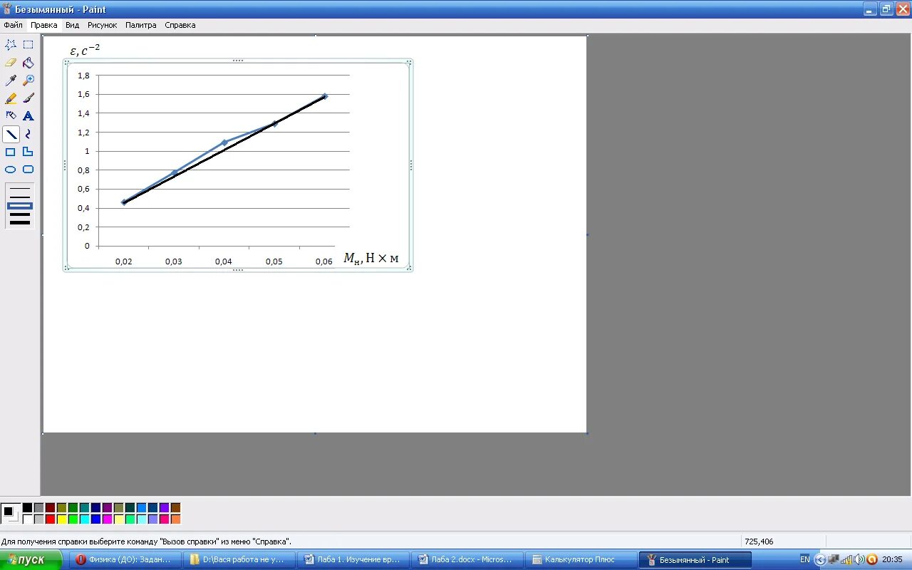
Task: Pick the bright yellow color swatch
Action: coord(61,519)
